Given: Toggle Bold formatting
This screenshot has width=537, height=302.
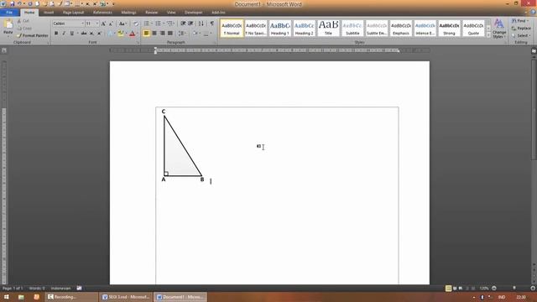Looking at the screenshot, I should 56,34.
